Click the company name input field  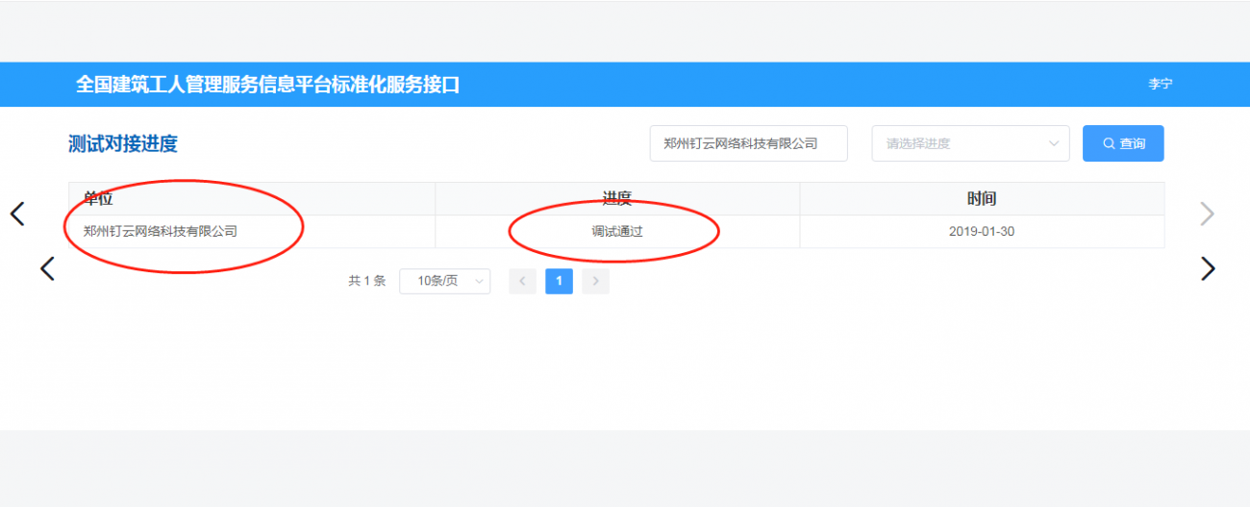pos(748,143)
